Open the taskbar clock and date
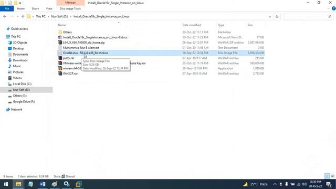 tap(315, 184)
